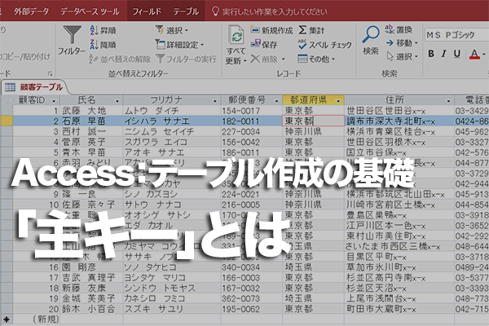Screen dimensions: 489x326
Task: Save record with 保存
Action: pos(264,44)
